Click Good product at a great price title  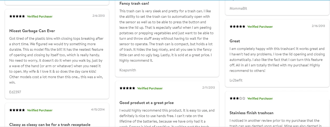coord(146,103)
